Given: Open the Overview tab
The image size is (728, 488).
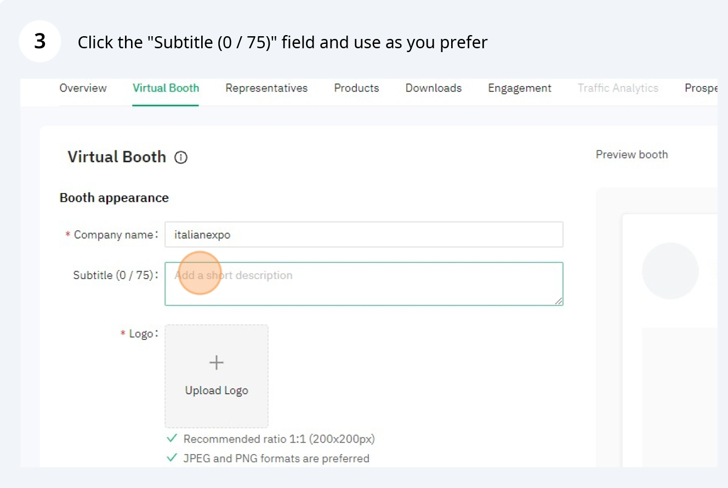Looking at the screenshot, I should 83,88.
